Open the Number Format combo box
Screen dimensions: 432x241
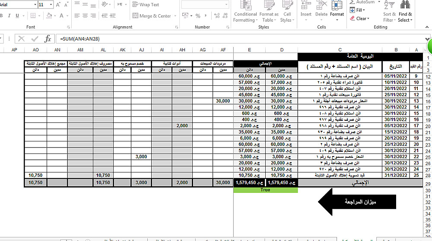click(205, 4)
